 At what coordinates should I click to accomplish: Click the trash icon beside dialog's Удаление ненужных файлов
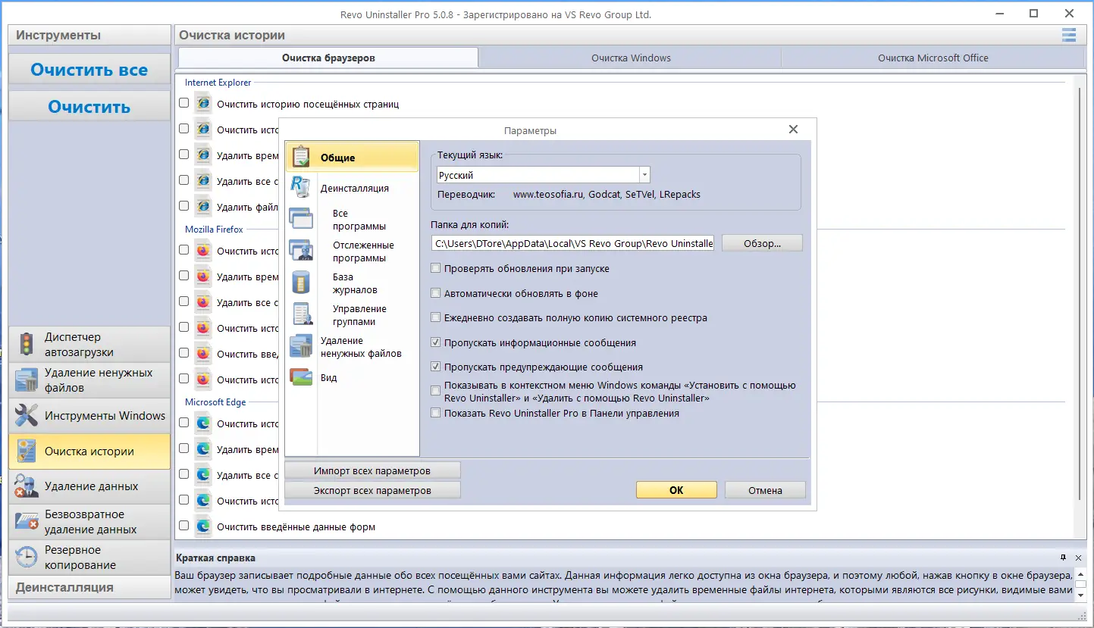coord(301,346)
